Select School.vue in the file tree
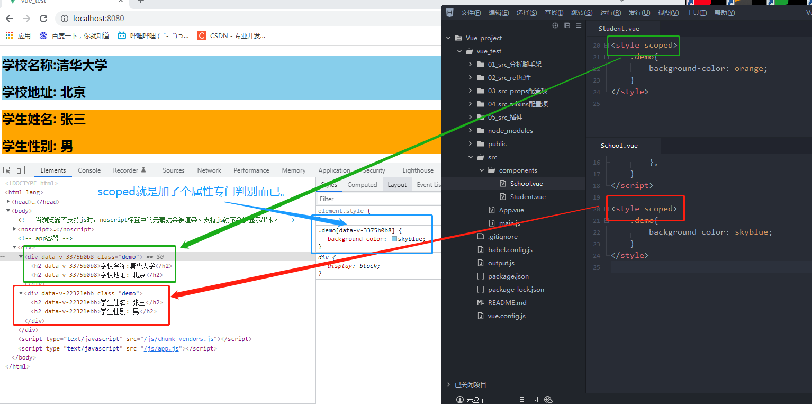 pos(526,184)
